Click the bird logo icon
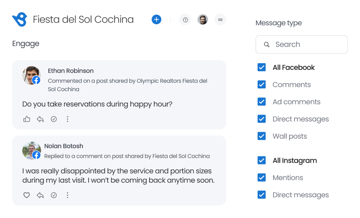 (x=20, y=19)
